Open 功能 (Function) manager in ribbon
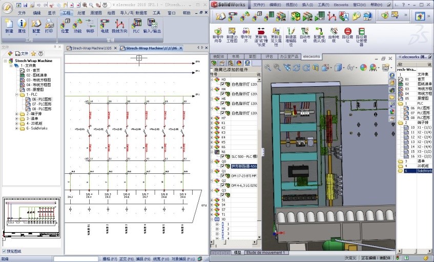434x262 pixels. (77, 26)
